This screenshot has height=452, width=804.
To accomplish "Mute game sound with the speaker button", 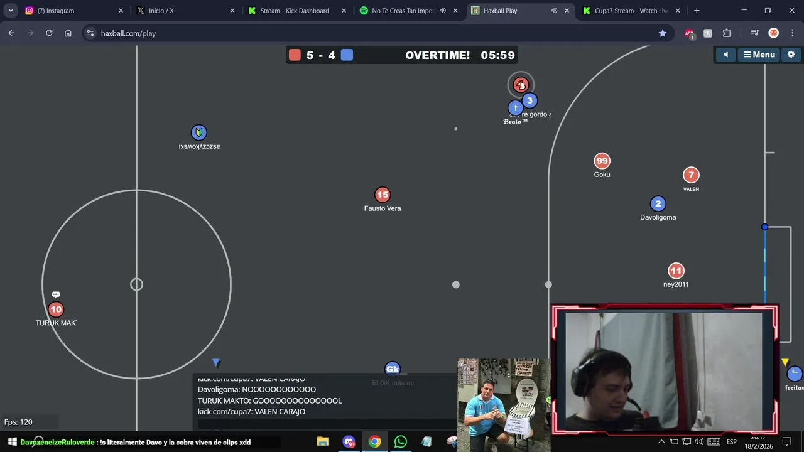I will click(725, 55).
